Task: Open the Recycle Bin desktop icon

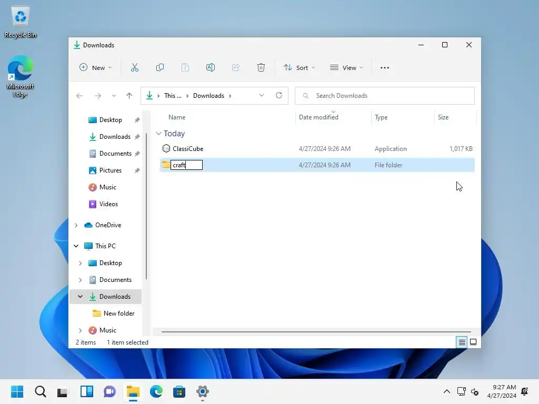Action: tap(21, 22)
